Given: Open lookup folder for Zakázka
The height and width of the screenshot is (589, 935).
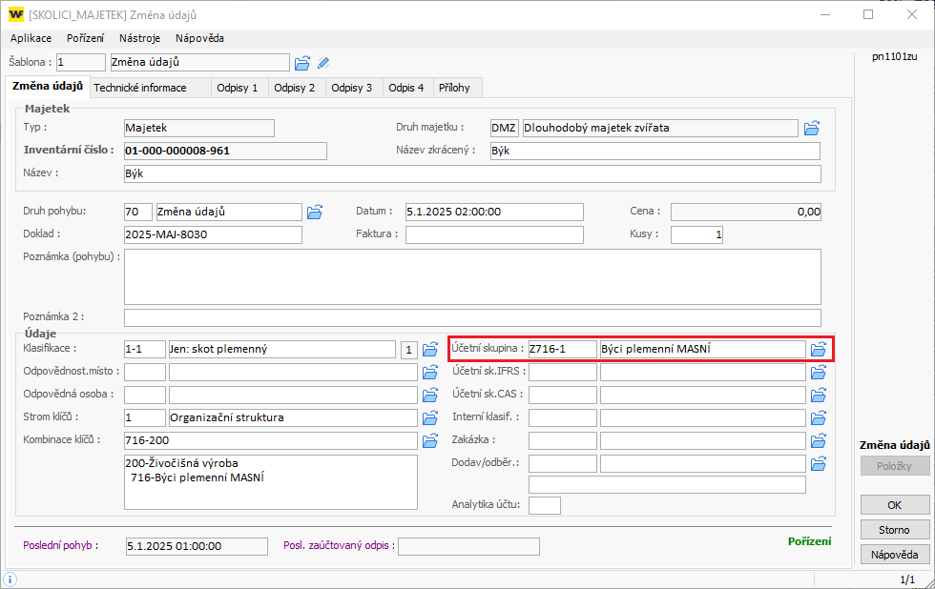Looking at the screenshot, I should click(x=818, y=440).
